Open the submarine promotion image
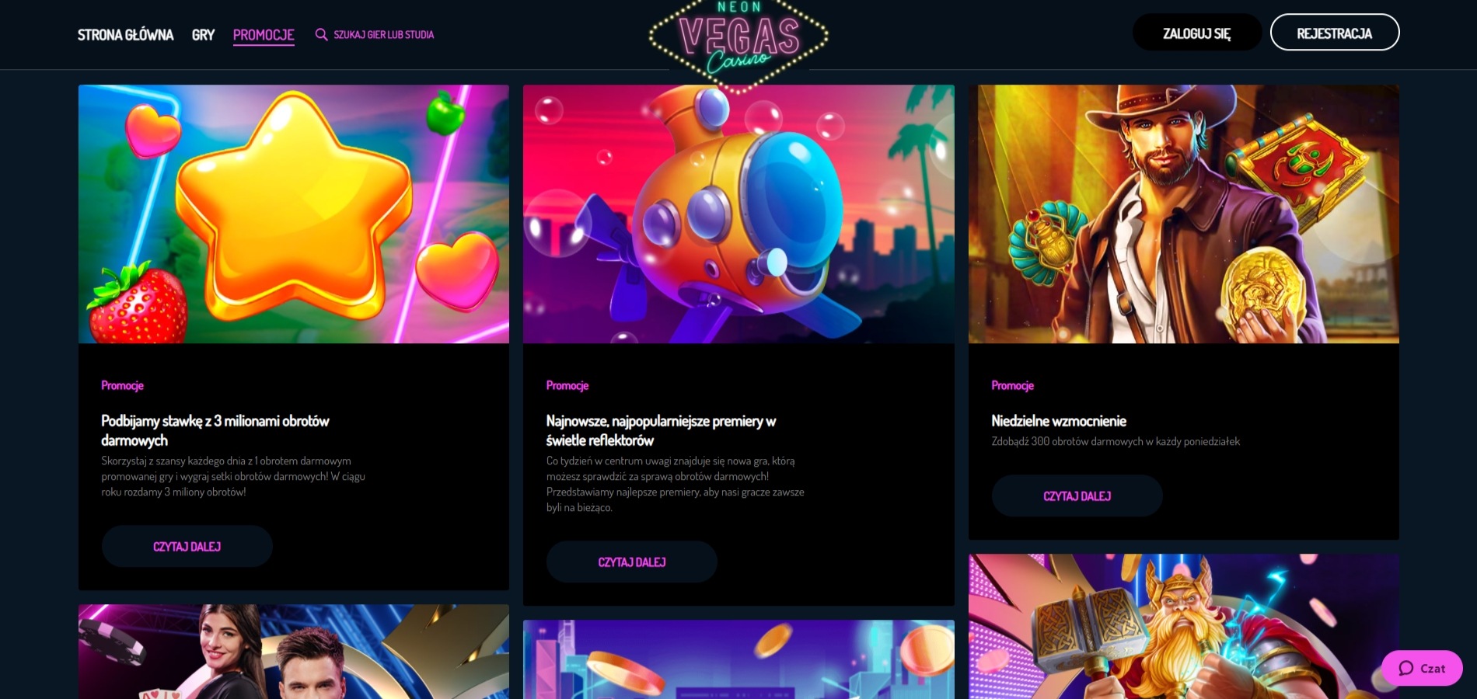The height and width of the screenshot is (699, 1477). coord(738,214)
